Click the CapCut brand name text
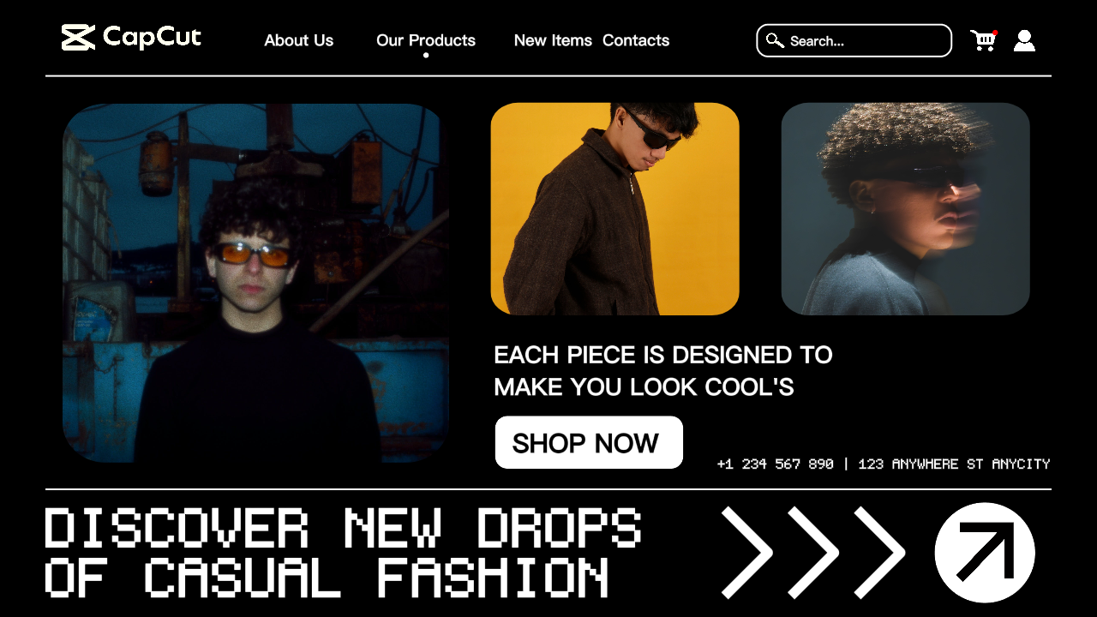 pyautogui.click(x=152, y=37)
